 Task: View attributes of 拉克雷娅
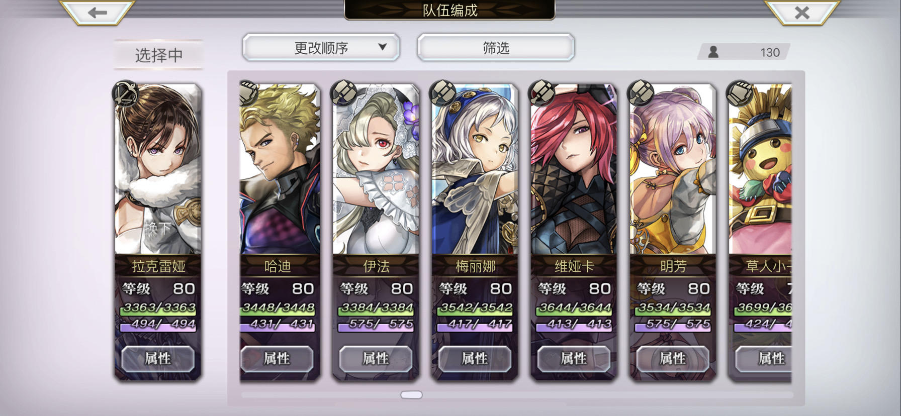click(x=158, y=359)
